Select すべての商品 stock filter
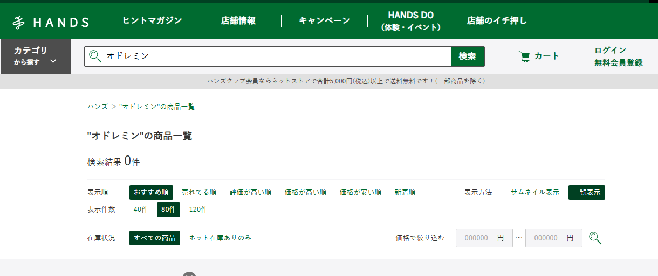The image size is (658, 276). (155, 238)
